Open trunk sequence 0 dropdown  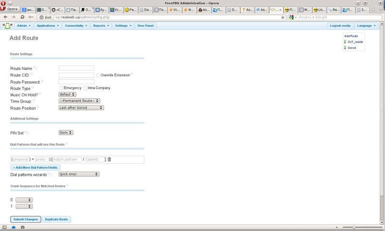tap(24, 200)
